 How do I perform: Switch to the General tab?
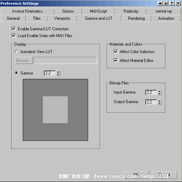pyautogui.click(x=13, y=18)
